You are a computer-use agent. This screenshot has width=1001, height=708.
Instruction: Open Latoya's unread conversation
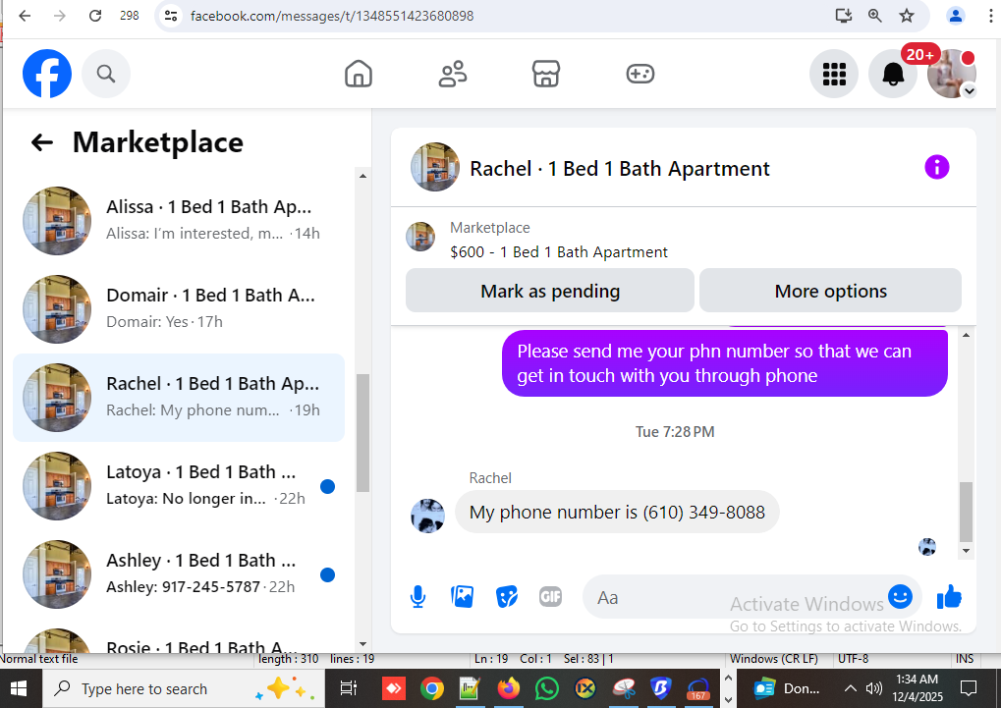(179, 486)
